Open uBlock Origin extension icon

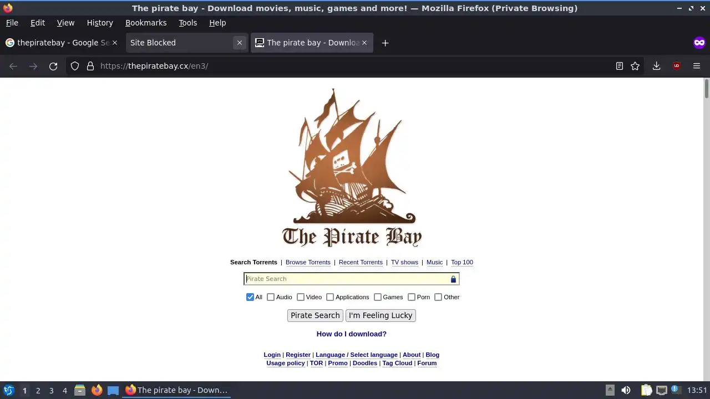click(x=676, y=66)
